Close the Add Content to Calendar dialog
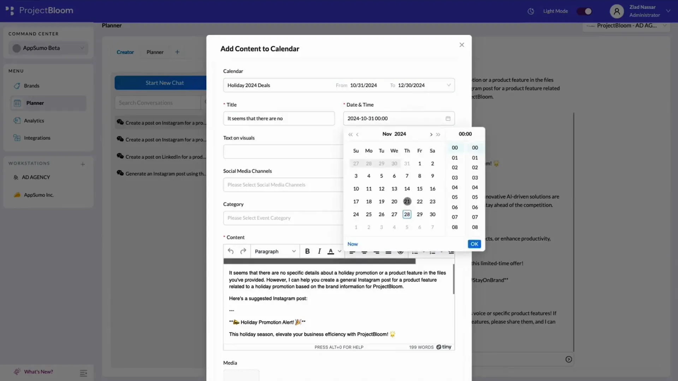678x381 pixels. (462, 45)
